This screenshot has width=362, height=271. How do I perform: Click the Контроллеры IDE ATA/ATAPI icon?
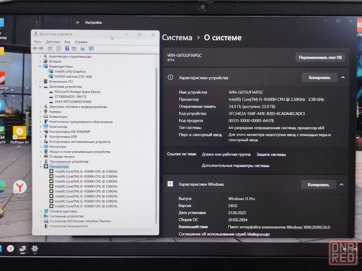46,132
